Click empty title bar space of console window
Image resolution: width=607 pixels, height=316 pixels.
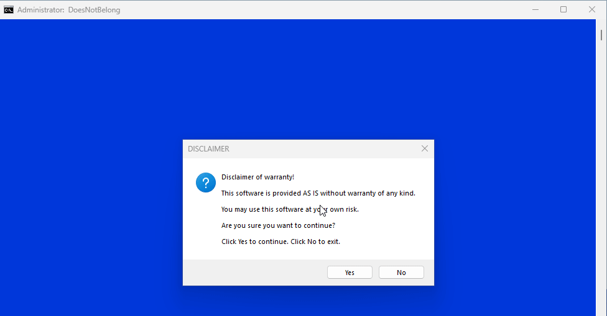pos(311,10)
